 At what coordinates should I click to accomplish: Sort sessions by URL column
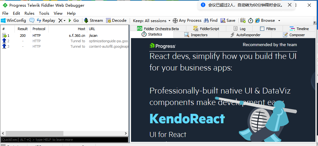tap(108, 29)
